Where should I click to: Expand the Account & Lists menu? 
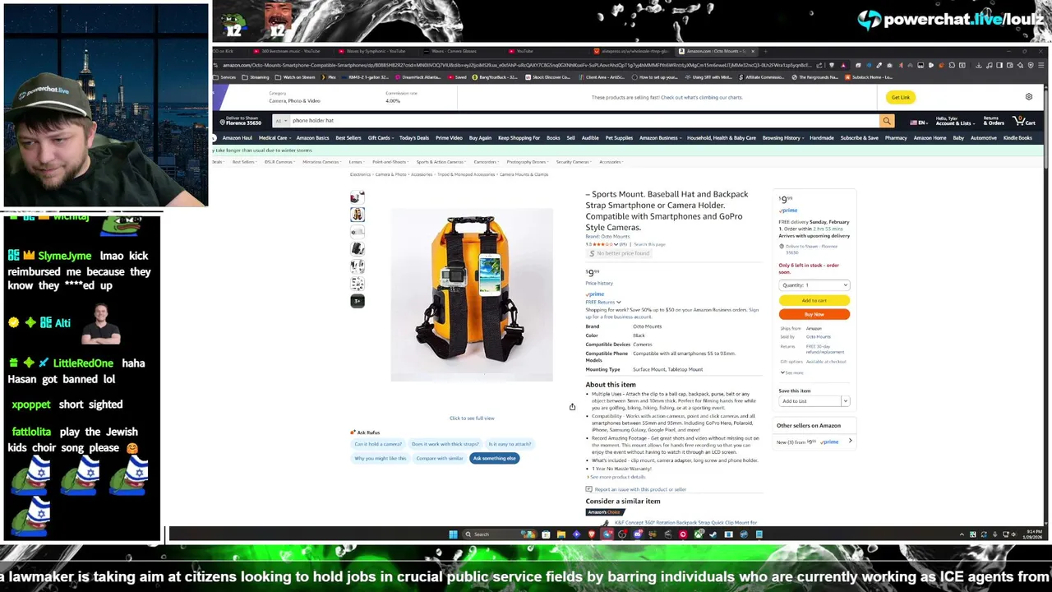coord(953,121)
